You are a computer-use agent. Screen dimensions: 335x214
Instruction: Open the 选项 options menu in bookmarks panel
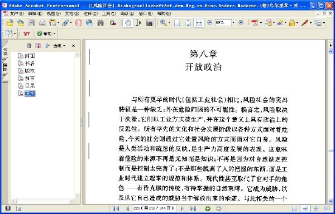tap(59, 46)
